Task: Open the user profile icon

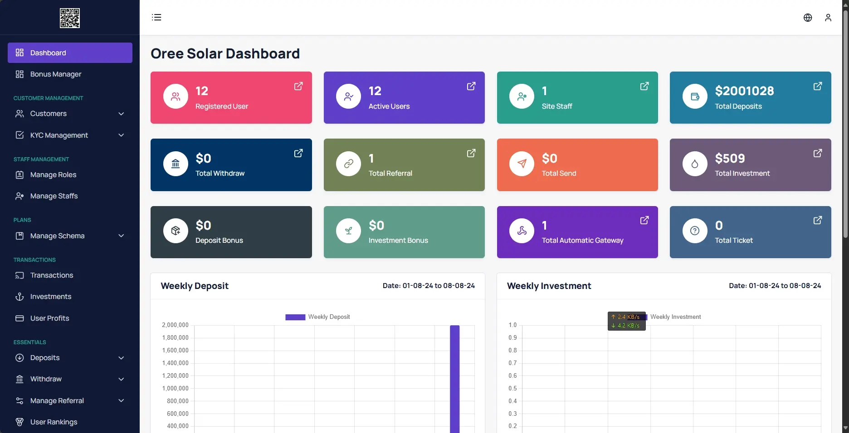Action: point(828,18)
